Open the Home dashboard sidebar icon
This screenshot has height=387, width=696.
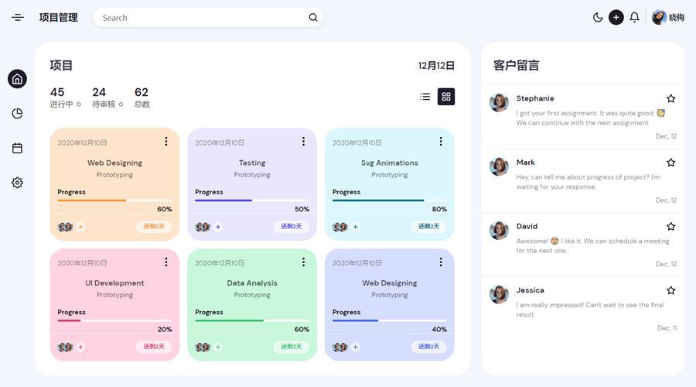pos(17,79)
